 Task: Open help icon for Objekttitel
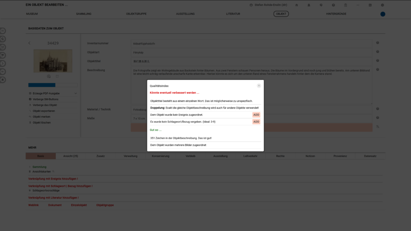coord(378,61)
